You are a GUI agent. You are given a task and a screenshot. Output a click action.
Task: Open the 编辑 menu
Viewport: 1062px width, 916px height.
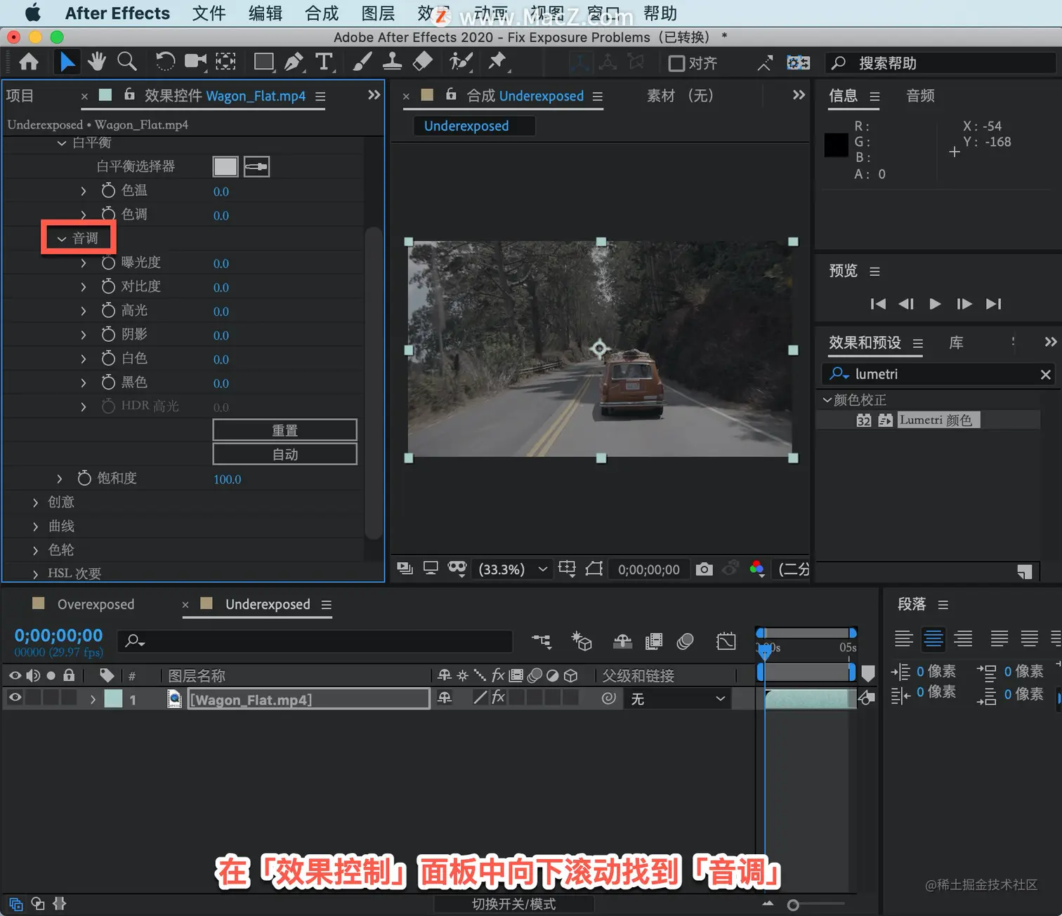click(265, 13)
